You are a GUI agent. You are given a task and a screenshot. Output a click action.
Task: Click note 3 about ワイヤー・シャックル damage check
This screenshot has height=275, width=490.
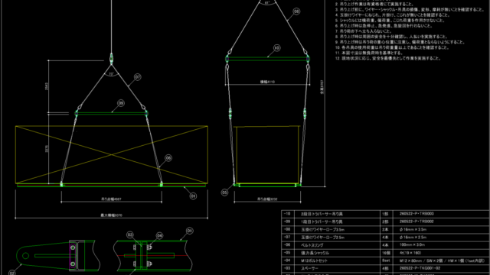[410, 10]
